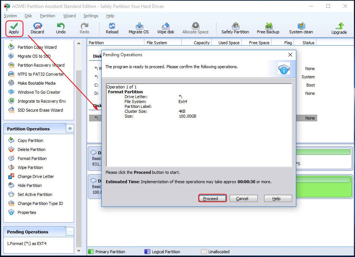
Task: Open the Disk menu
Action: [28, 16]
